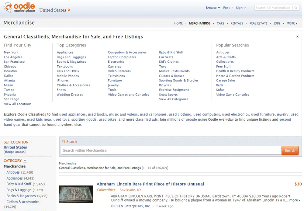The image size is (304, 211).
Task: Select the Rentals navigation item
Action: pyautogui.click(x=237, y=23)
